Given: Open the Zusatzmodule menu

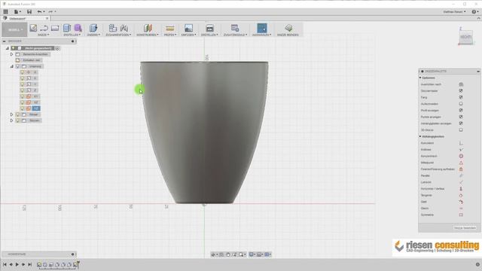Looking at the screenshot, I should [x=235, y=35].
